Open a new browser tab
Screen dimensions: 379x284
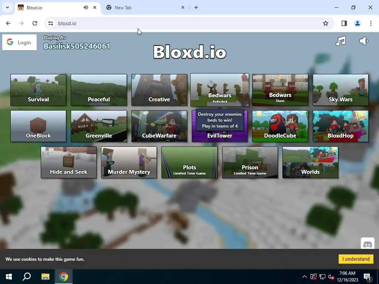click(196, 7)
